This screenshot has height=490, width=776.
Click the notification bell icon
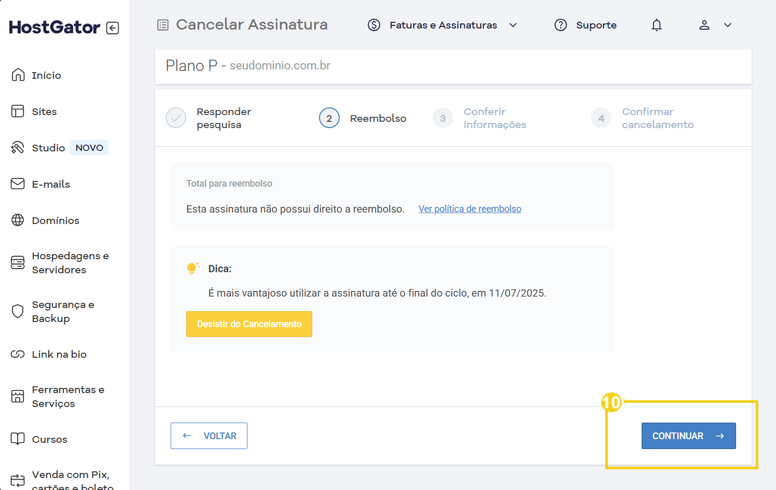656,24
